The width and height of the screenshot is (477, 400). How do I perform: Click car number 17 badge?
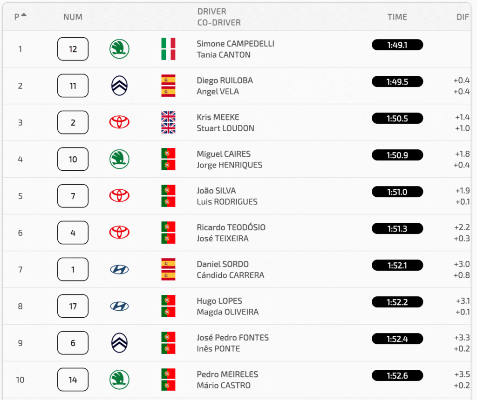[x=73, y=306]
